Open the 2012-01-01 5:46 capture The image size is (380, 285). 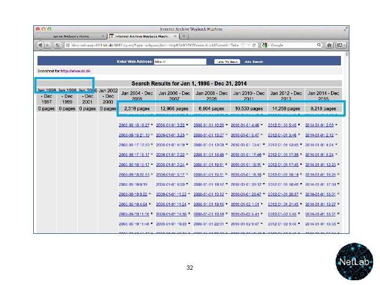tap(282, 125)
